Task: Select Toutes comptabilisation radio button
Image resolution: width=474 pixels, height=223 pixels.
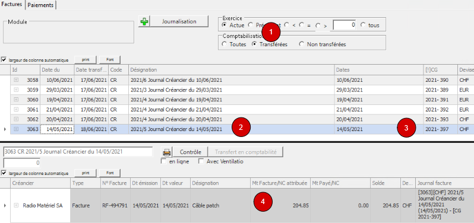Action: point(225,44)
